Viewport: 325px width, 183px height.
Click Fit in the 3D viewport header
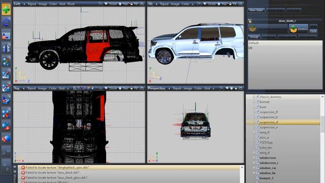click(x=233, y=4)
